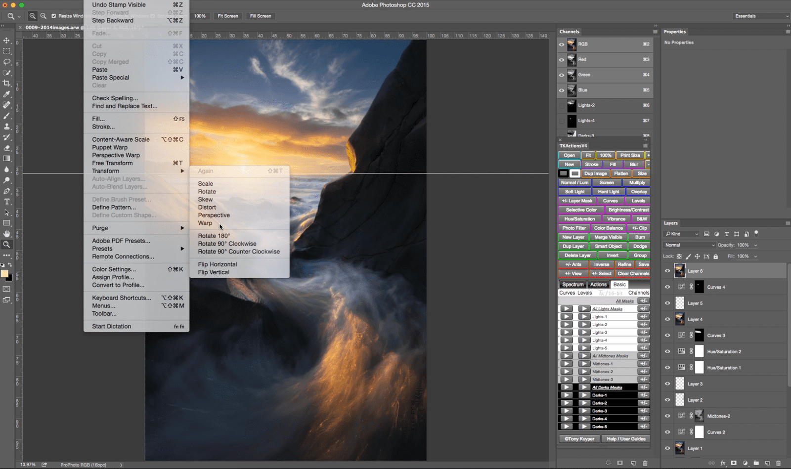
Task: Select the Hand tool
Action: [7, 233]
